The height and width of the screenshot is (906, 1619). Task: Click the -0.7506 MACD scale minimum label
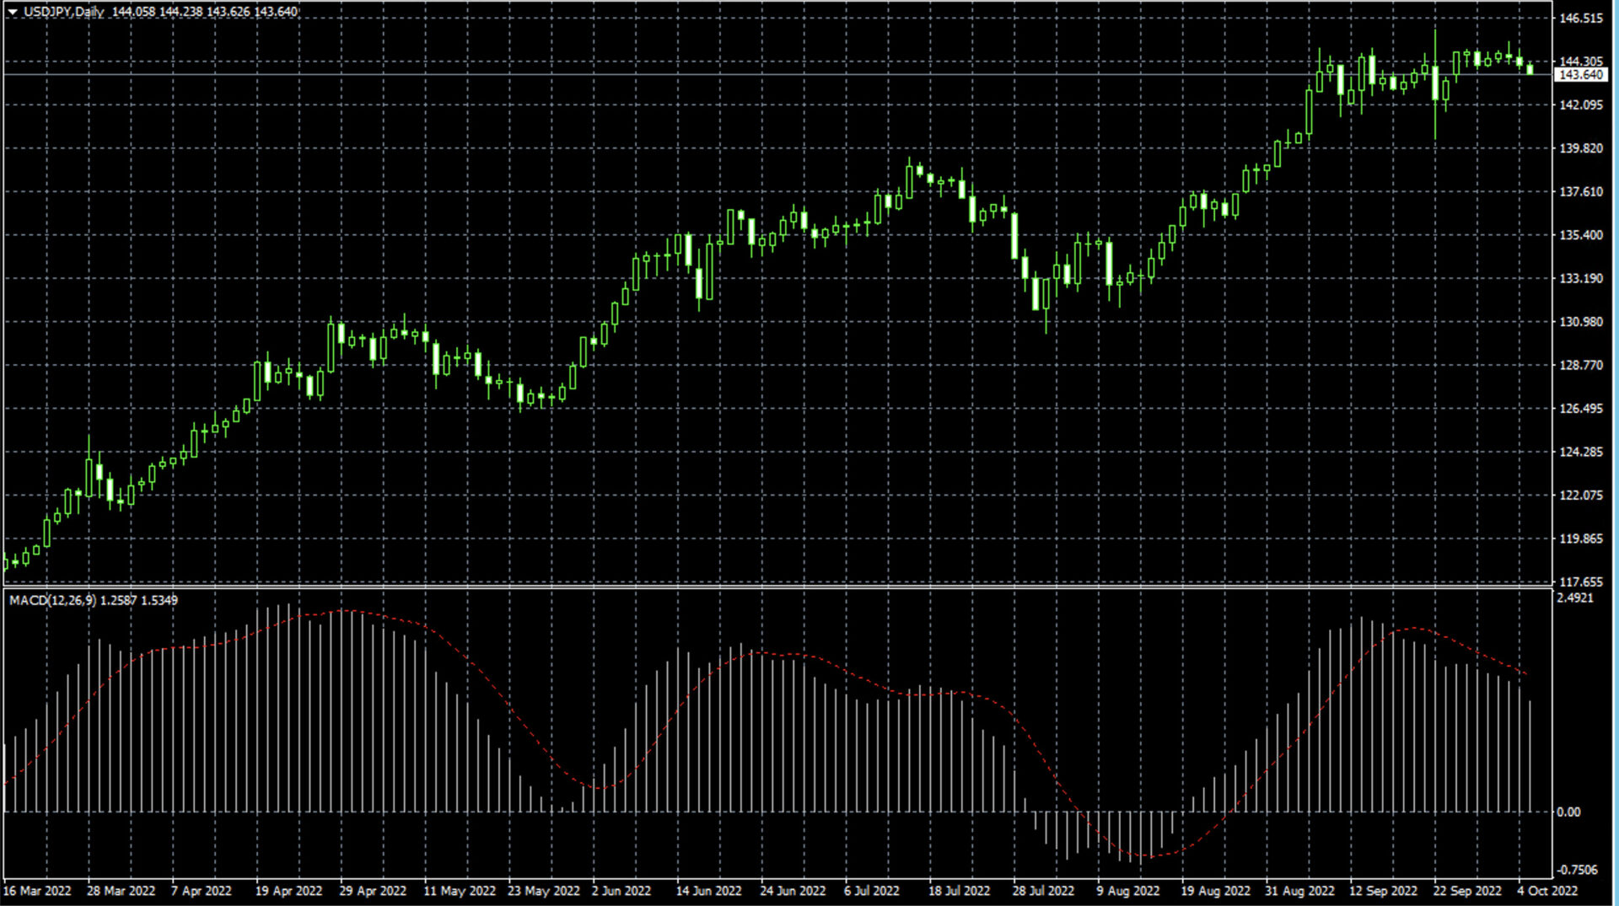(1577, 870)
